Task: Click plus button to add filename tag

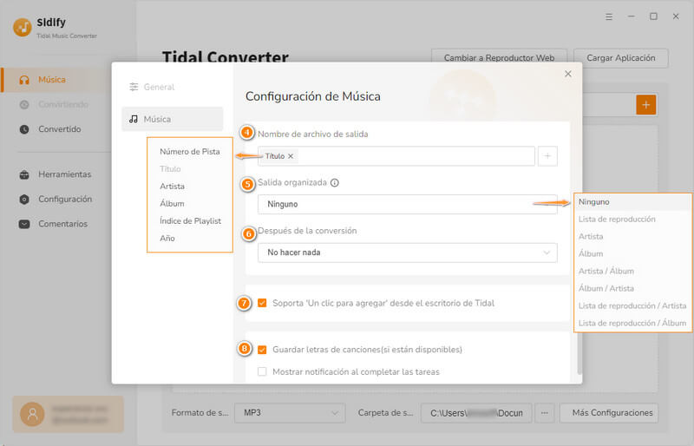Action: coord(547,156)
